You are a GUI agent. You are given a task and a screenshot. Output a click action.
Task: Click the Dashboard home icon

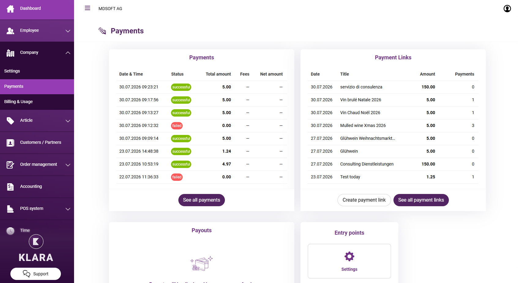coord(10,9)
